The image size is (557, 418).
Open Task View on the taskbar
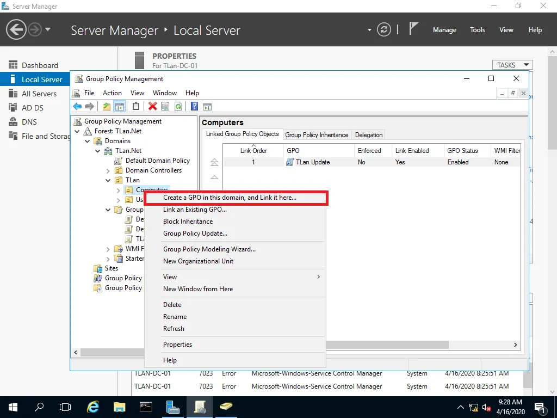tap(65, 407)
